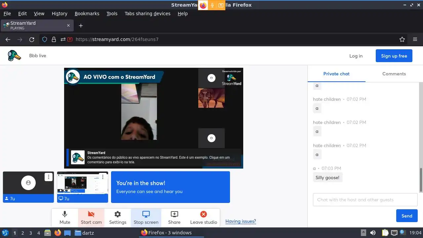Open the dartz folder window
The image size is (423, 238).
(85, 233)
